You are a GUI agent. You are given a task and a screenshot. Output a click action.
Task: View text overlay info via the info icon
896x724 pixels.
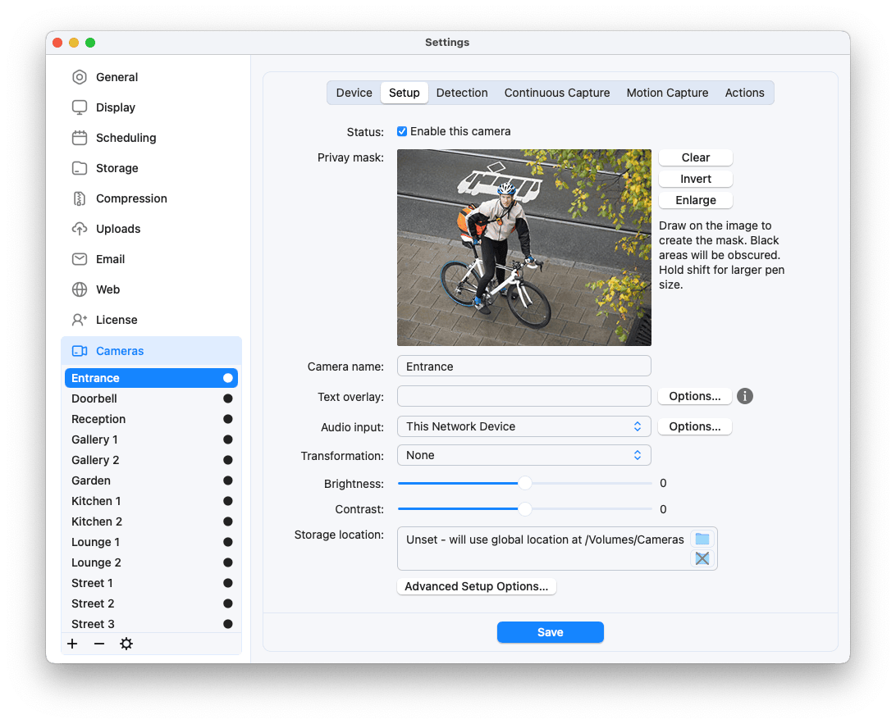click(x=744, y=395)
